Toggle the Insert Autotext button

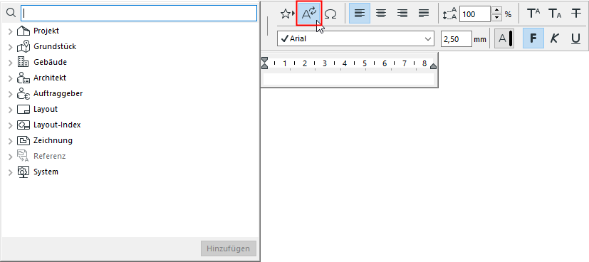pos(310,14)
